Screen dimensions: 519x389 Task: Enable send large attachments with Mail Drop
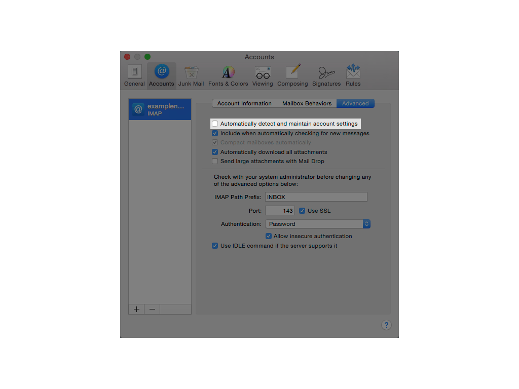[215, 161]
